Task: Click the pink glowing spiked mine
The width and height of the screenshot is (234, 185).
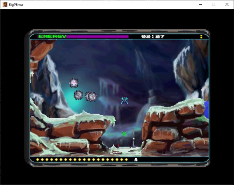Action: 74,83
